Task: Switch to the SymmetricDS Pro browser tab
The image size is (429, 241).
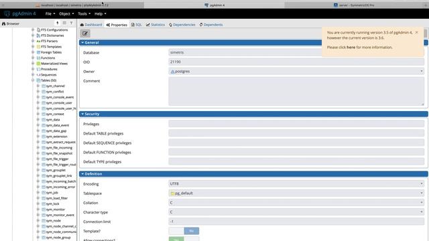Action: pos(353,5)
